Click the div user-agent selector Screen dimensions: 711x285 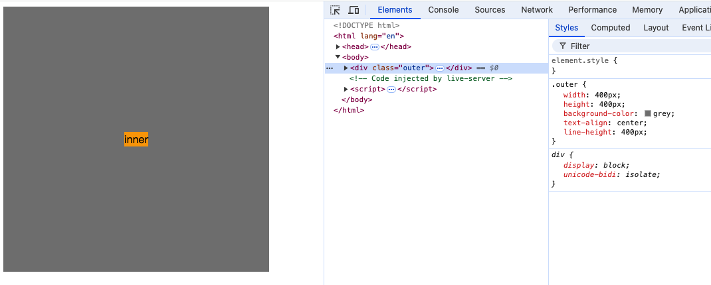pos(558,154)
